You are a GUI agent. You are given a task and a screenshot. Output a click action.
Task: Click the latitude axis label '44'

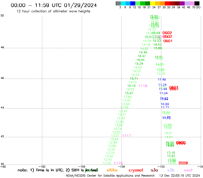(x=2, y=108)
